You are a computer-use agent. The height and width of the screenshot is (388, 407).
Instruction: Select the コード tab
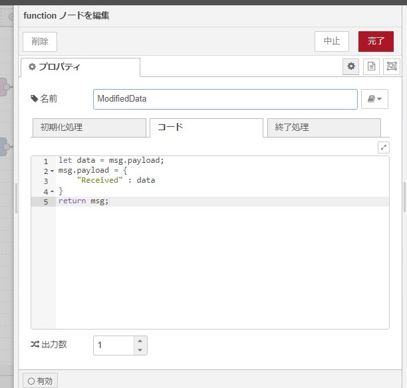pyautogui.click(x=207, y=128)
